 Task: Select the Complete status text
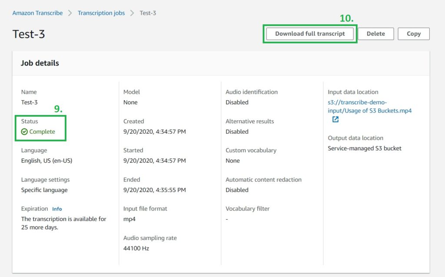(x=42, y=132)
